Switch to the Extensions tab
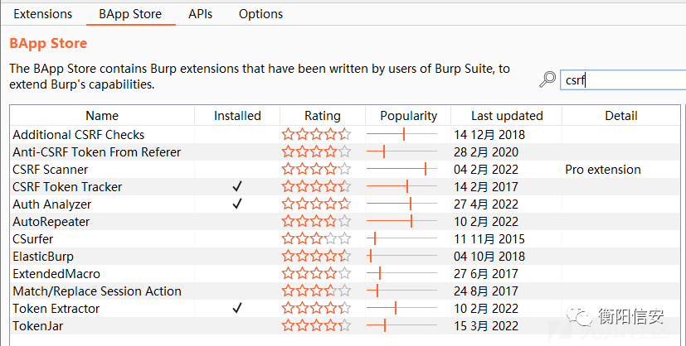This screenshot has height=346, width=686. (x=43, y=14)
